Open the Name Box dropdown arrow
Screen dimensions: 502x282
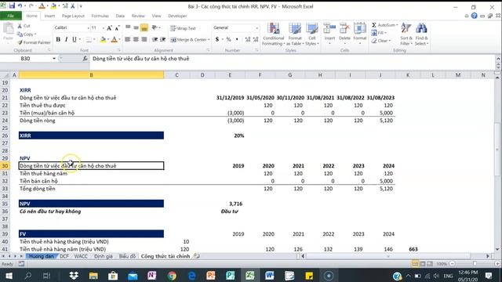coord(54,59)
